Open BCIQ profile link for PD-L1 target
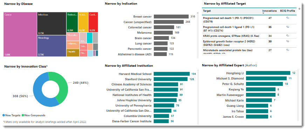Image resolution: width=307 pixels, height=131 pixels. pyautogui.click(x=288, y=27)
